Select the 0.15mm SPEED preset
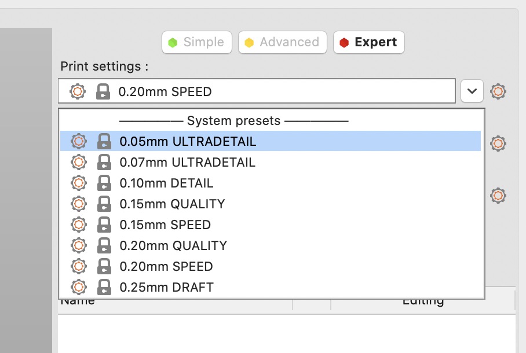 coord(165,225)
